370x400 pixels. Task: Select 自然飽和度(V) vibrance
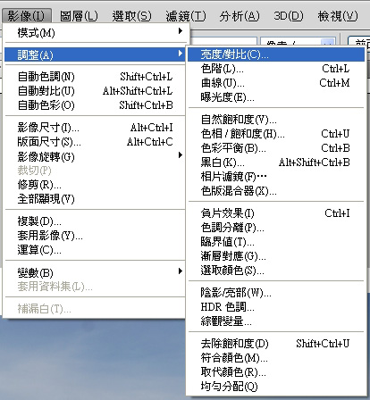pyautogui.click(x=276, y=120)
